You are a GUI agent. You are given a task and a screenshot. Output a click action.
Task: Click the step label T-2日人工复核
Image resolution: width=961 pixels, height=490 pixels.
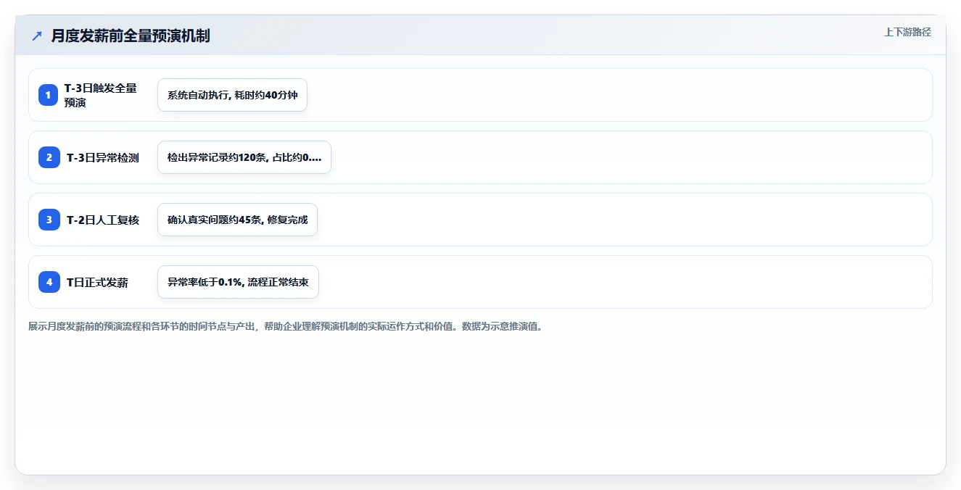click(x=103, y=220)
